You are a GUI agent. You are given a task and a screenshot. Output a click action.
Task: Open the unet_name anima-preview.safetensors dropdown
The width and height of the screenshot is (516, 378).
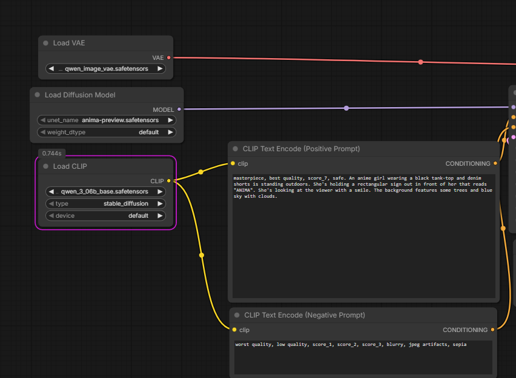tap(107, 120)
